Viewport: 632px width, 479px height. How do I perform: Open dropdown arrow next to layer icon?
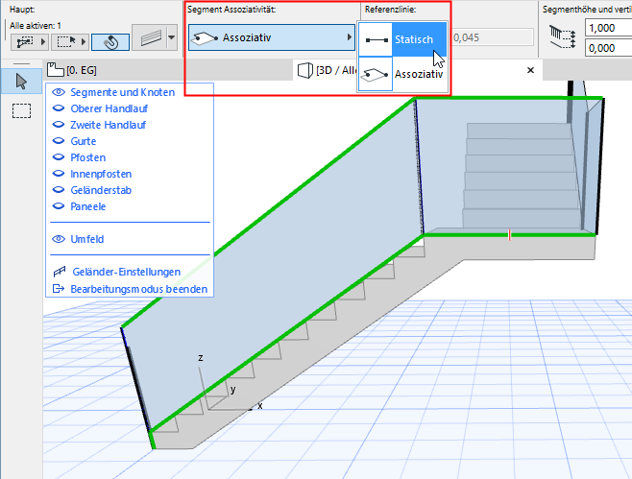(172, 37)
